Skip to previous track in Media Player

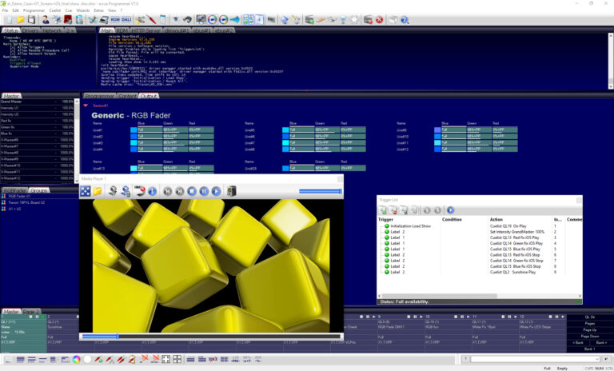click(x=168, y=191)
